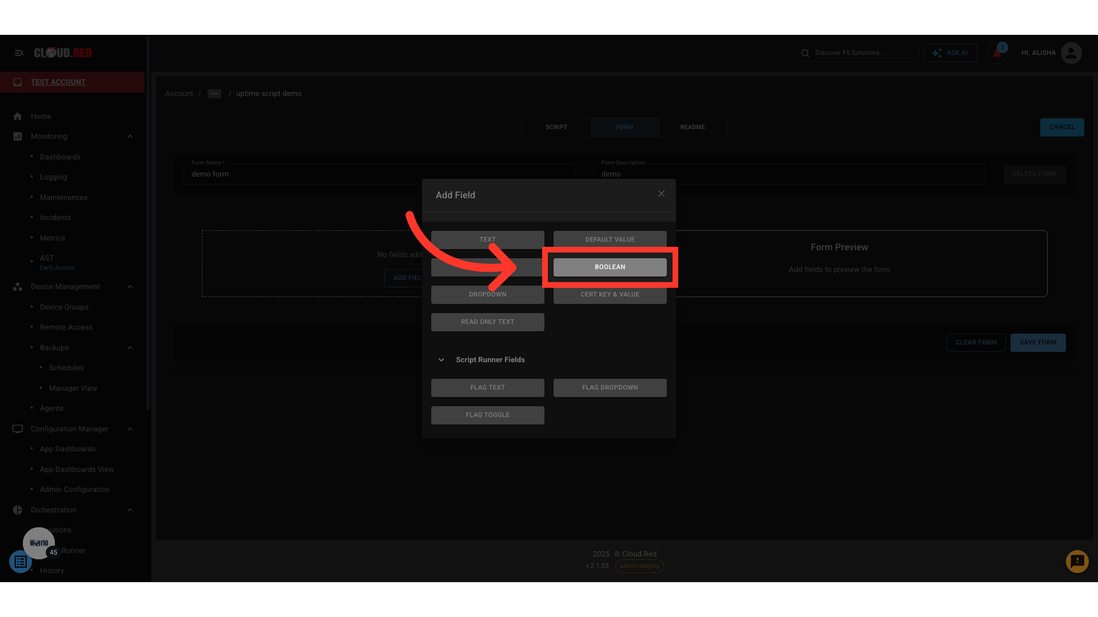The image size is (1098, 617).
Task: Close the Add Field dialog
Action: pyautogui.click(x=661, y=194)
